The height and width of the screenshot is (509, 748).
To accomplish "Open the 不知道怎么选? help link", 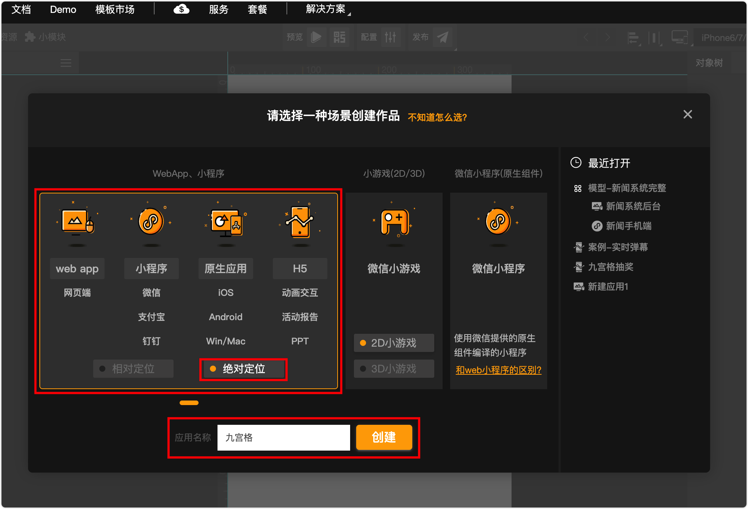I will 437,117.
